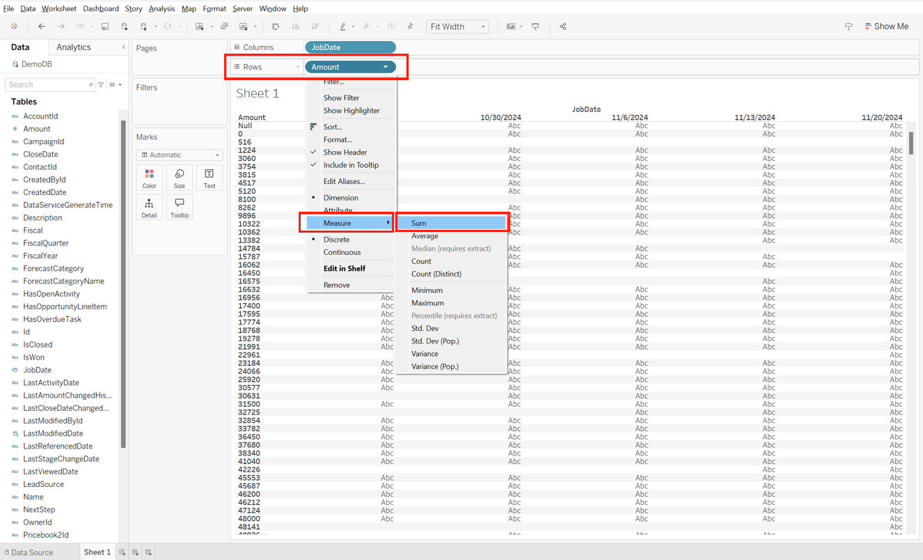This screenshot has height=560, width=923.
Task: Switch to the Analytics tab
Action: 75,47
